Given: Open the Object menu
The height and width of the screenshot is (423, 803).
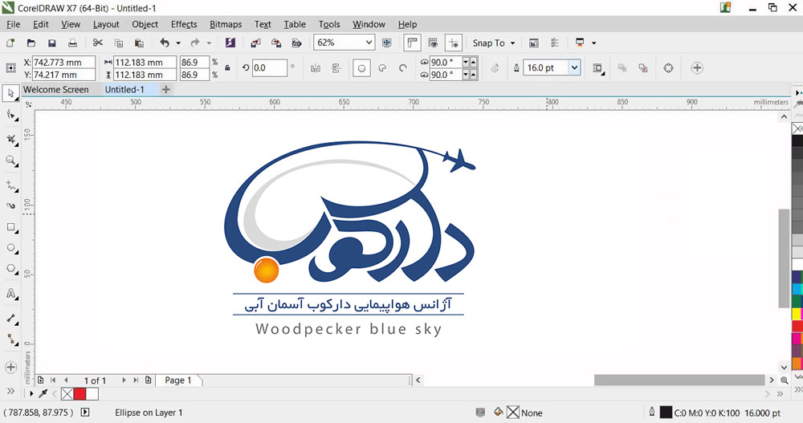Looking at the screenshot, I should pos(145,24).
